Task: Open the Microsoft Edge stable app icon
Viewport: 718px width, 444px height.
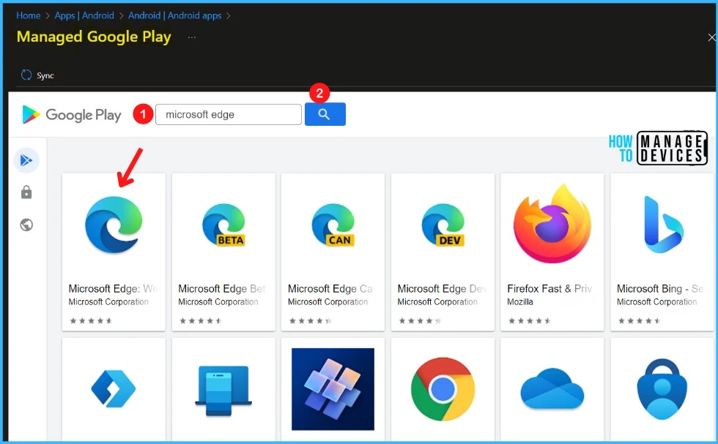Action: (x=114, y=225)
